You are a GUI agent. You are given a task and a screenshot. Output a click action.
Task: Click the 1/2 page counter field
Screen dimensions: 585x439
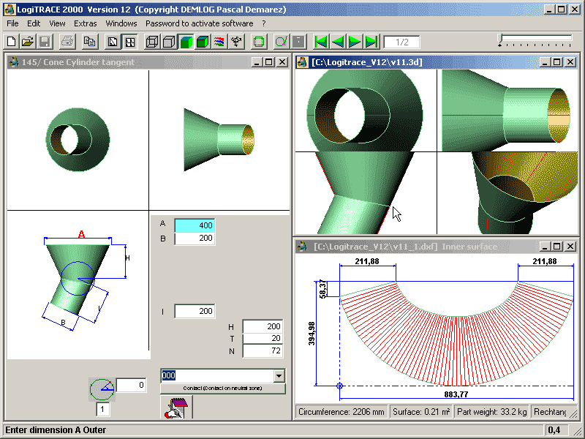click(x=401, y=42)
